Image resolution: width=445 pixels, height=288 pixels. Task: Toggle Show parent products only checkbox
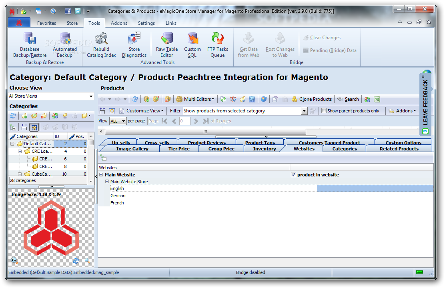point(324,111)
